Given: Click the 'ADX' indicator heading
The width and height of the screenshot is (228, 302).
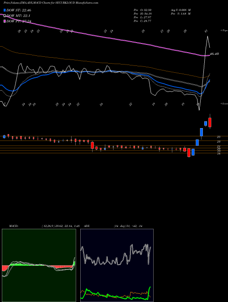Looking at the screenshot, I should coord(87,226).
